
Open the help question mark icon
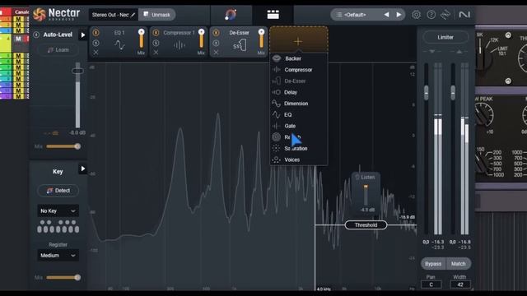pyautogui.click(x=431, y=15)
